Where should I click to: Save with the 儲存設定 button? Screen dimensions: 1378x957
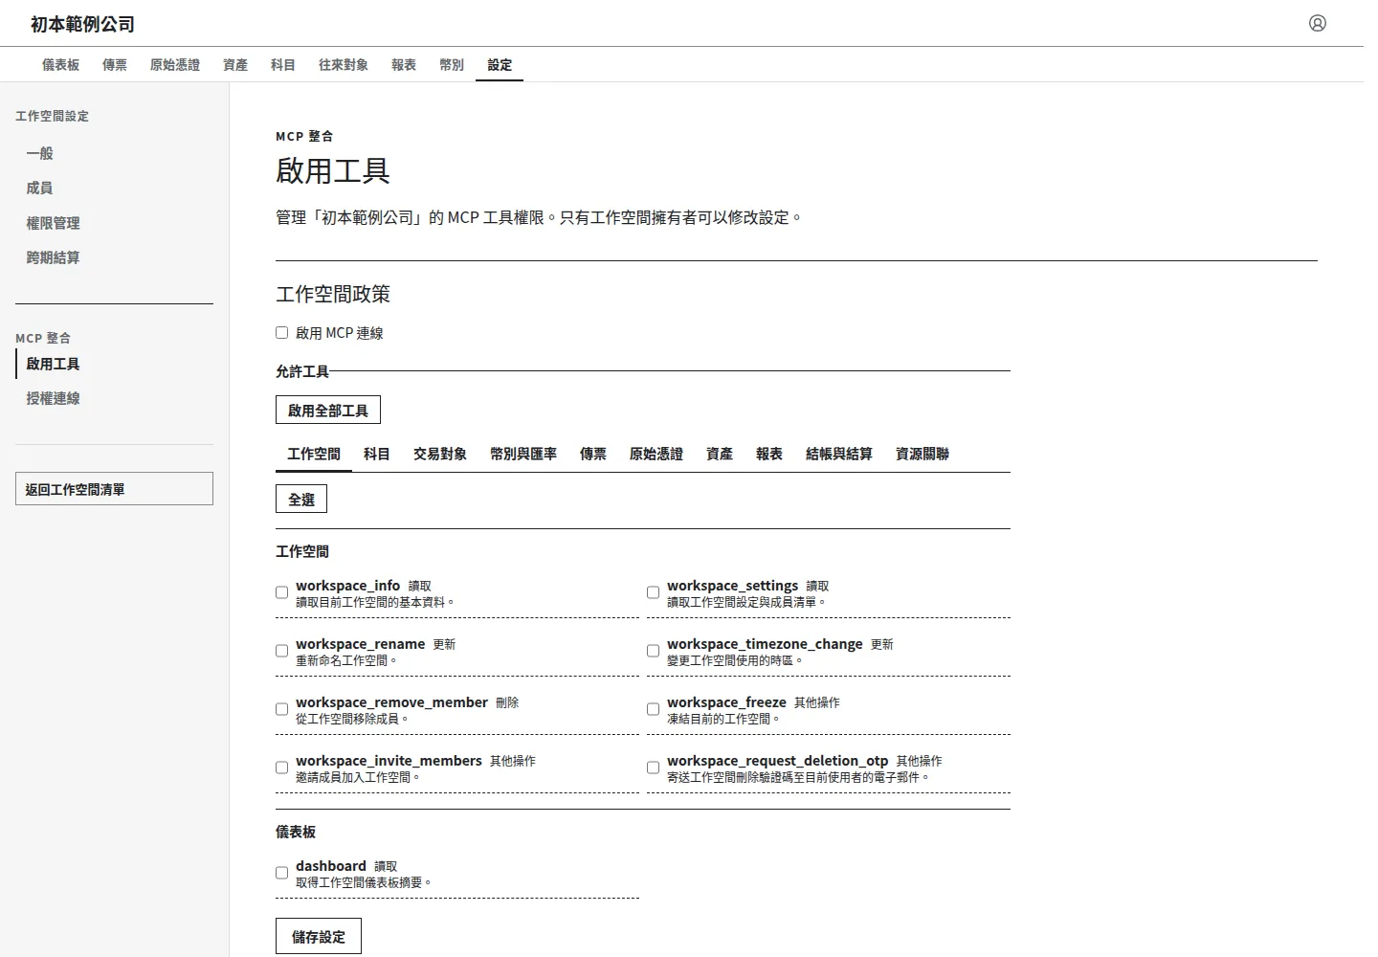point(319,937)
